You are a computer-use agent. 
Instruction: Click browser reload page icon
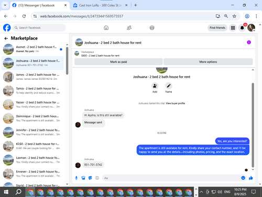[24, 16]
